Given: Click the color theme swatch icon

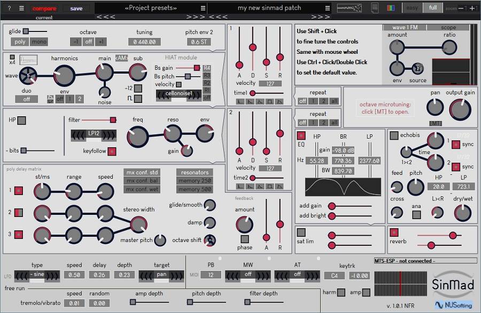Looking at the screenshot, I should [391, 8].
